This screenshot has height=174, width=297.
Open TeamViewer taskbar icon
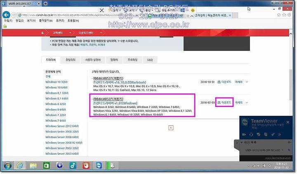99,166
